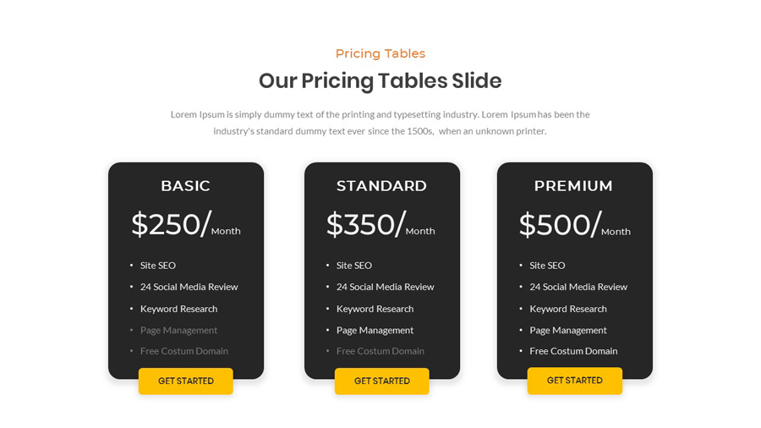Viewport: 761px width, 428px height.
Task: Click 'Free Costum Domain' in the Premium card
Action: pos(573,351)
